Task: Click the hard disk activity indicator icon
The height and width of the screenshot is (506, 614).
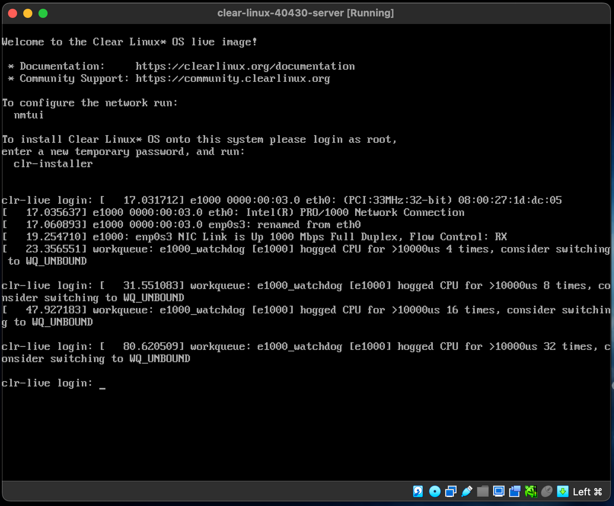Action: click(418, 491)
